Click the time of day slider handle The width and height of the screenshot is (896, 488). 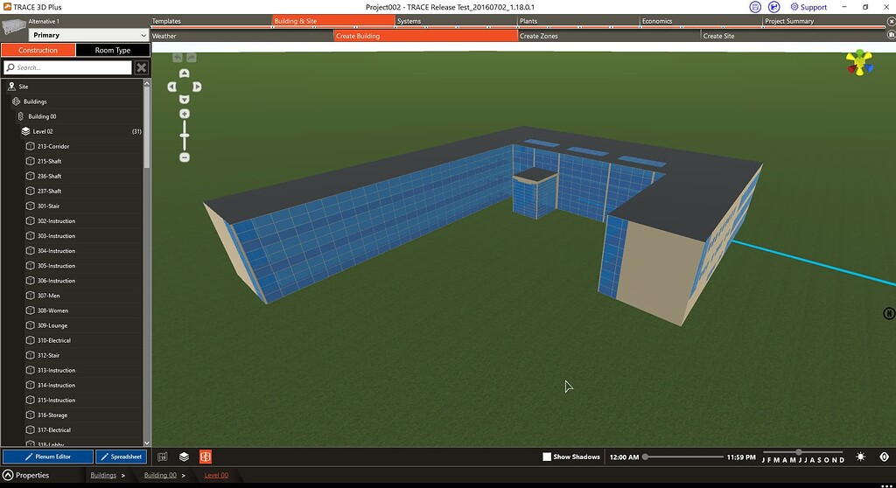647,457
